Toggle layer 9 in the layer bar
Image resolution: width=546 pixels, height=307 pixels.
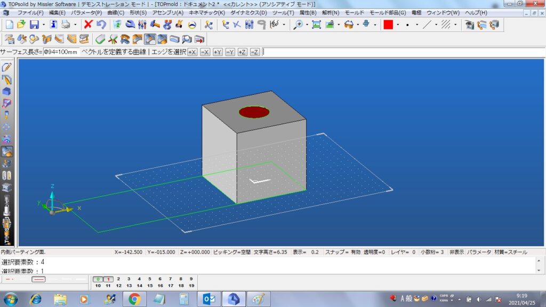(x=191, y=279)
